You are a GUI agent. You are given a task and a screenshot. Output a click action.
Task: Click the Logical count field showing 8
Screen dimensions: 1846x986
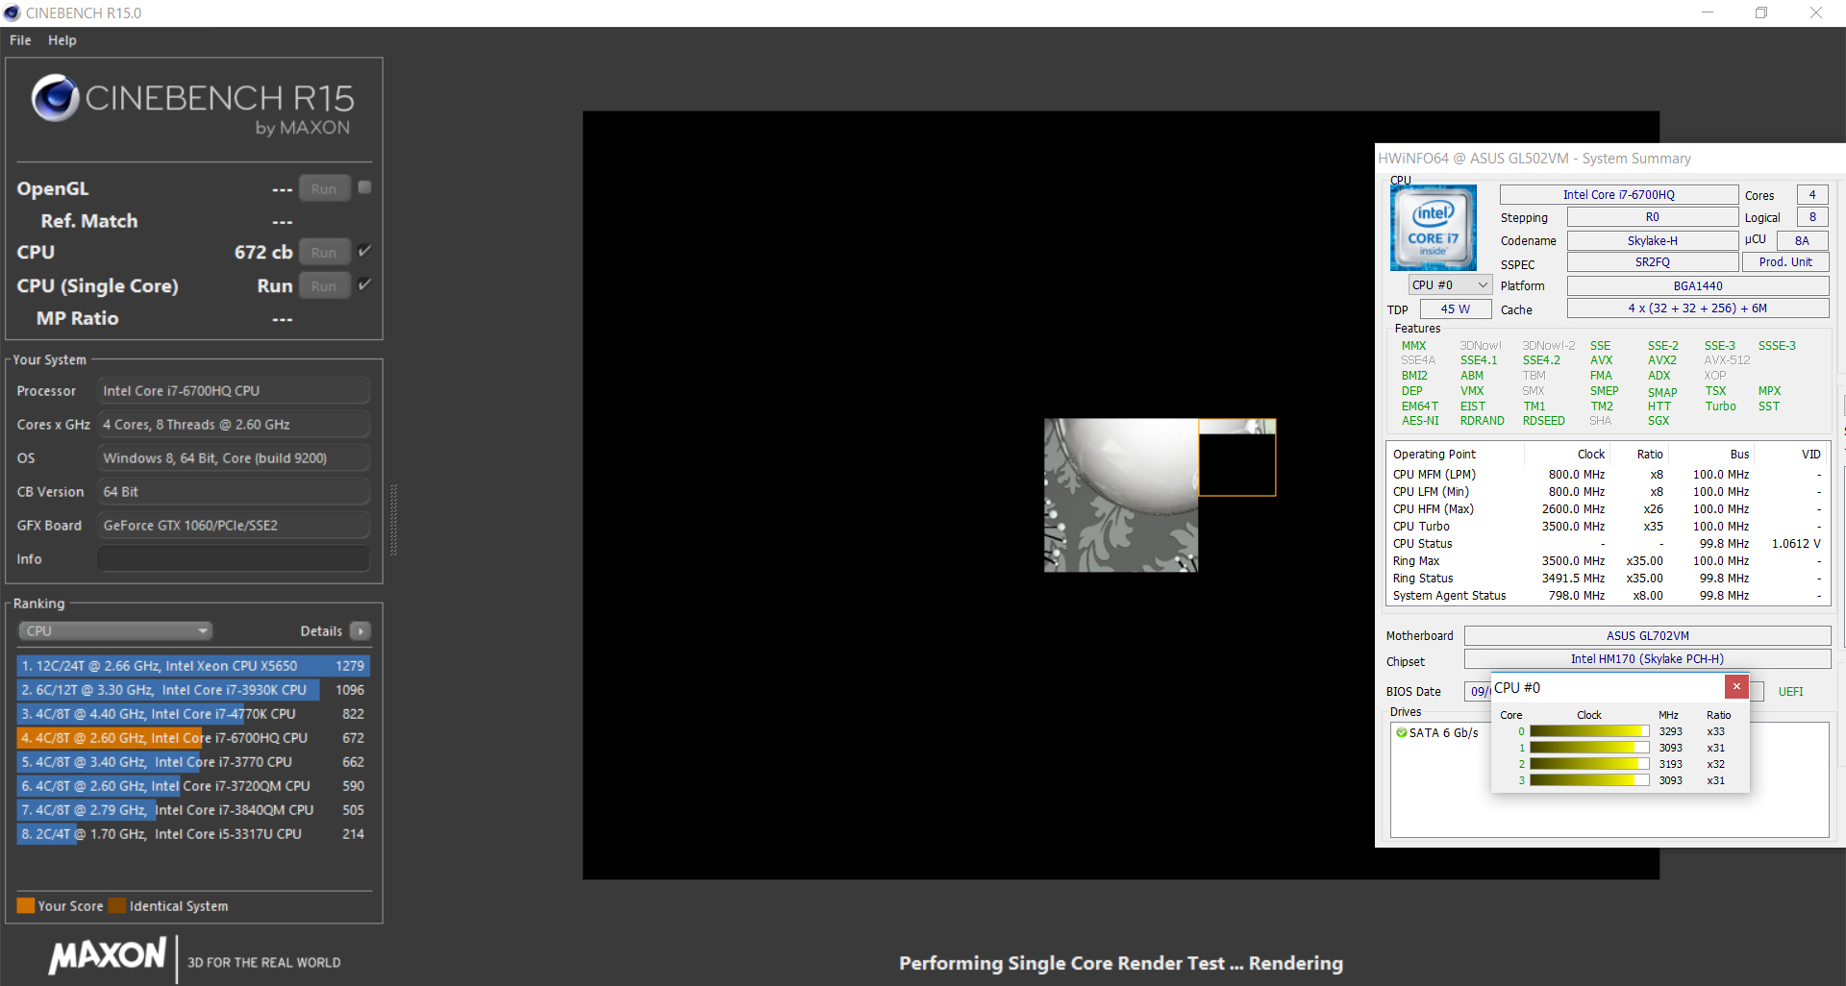coord(1812,217)
